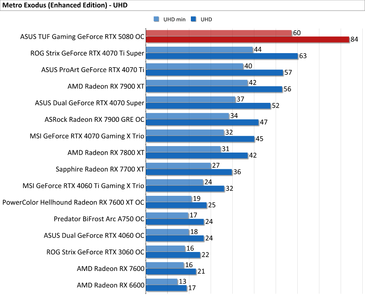The height and width of the screenshot is (296, 365).
Task: Click the UHD bar valued 25
Action: pyautogui.click(x=176, y=205)
